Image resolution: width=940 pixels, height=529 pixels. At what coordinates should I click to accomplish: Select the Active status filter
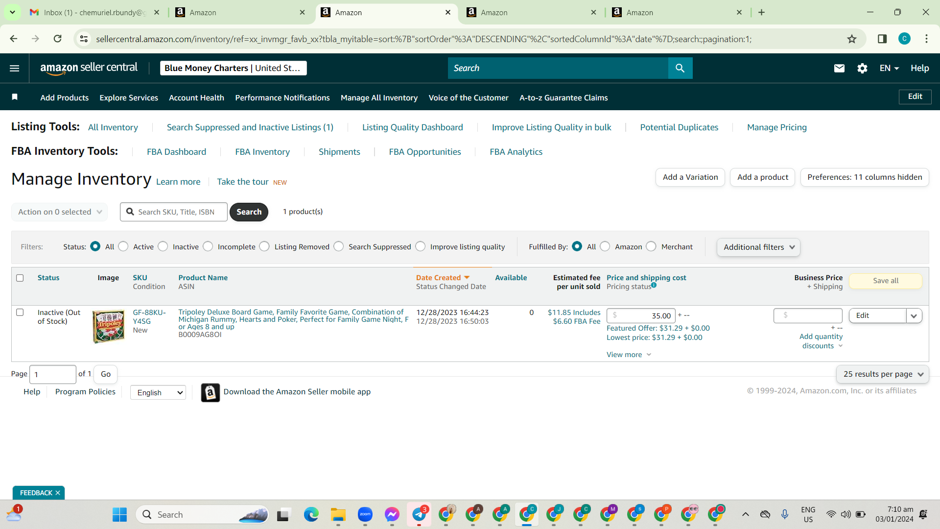123,246
